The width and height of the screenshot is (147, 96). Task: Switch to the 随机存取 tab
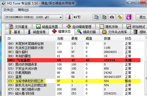[x=109, y=27]
